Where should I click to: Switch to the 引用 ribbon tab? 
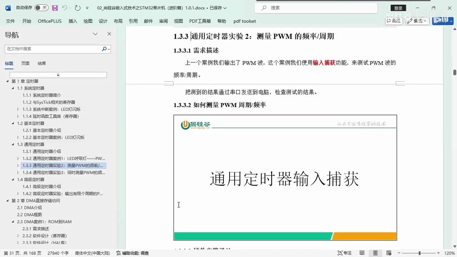133,21
